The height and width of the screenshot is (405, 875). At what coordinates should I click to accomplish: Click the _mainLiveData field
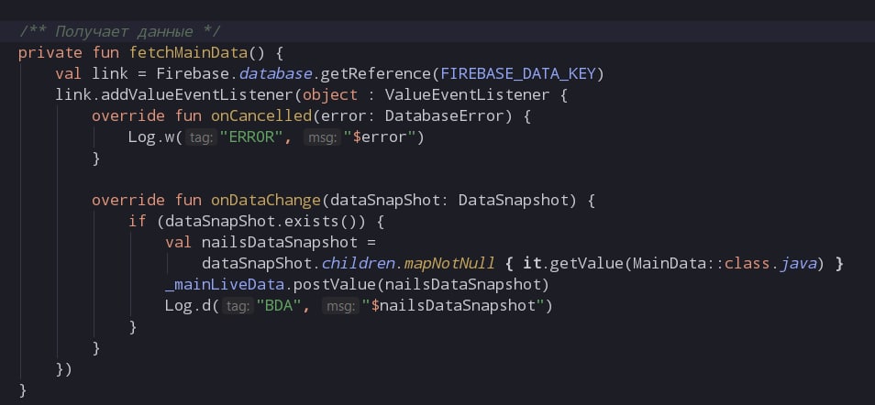click(225, 284)
